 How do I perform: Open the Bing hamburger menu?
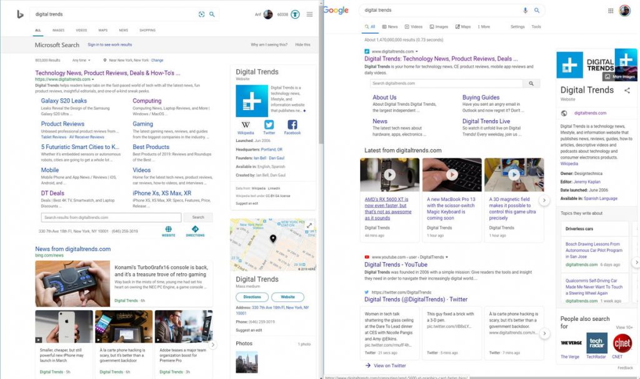click(309, 14)
